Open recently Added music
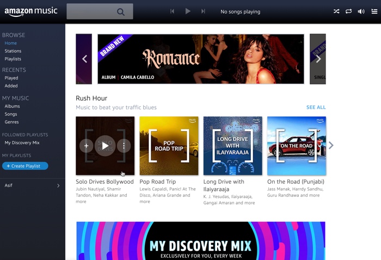This screenshot has width=381, height=260. (x=11, y=86)
